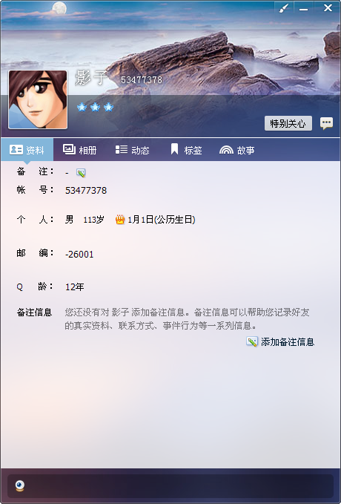Viewport: 341px width, 504px height.
Task: Open the 动态 tab
Action: 132,150
